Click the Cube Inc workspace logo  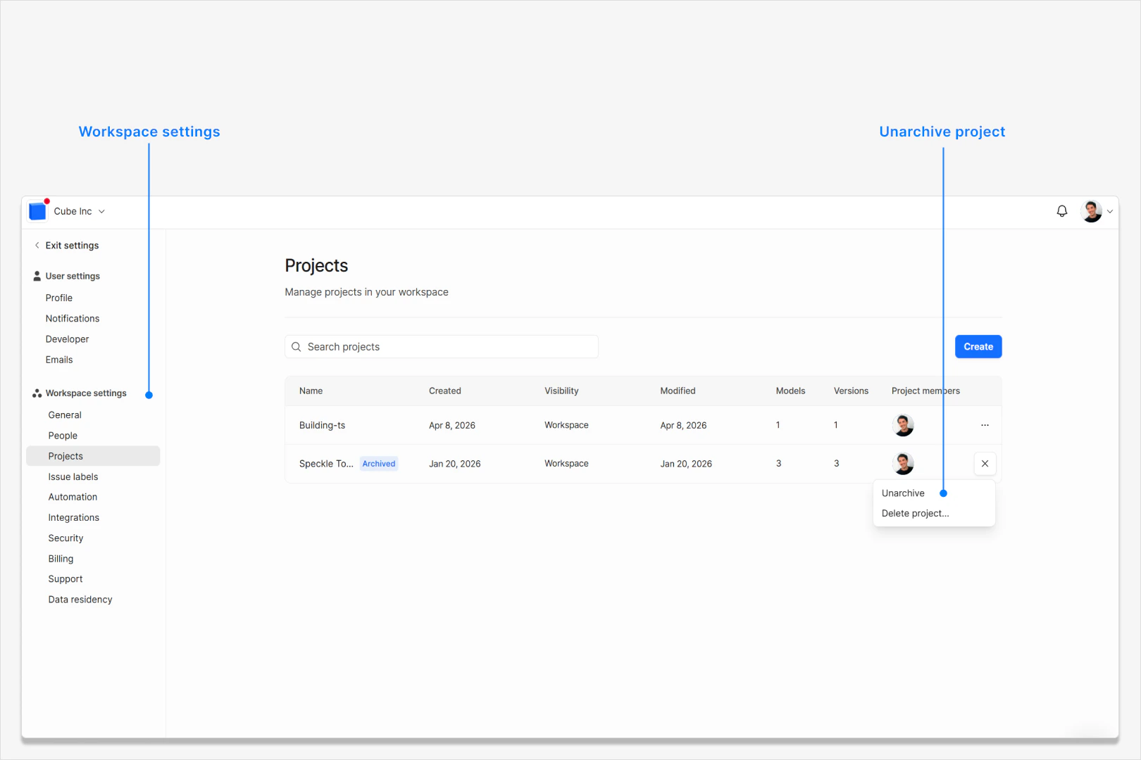coord(37,210)
